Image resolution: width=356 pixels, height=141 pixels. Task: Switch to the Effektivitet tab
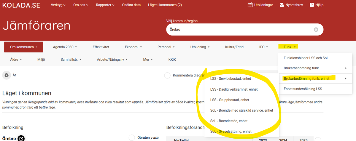101,47
